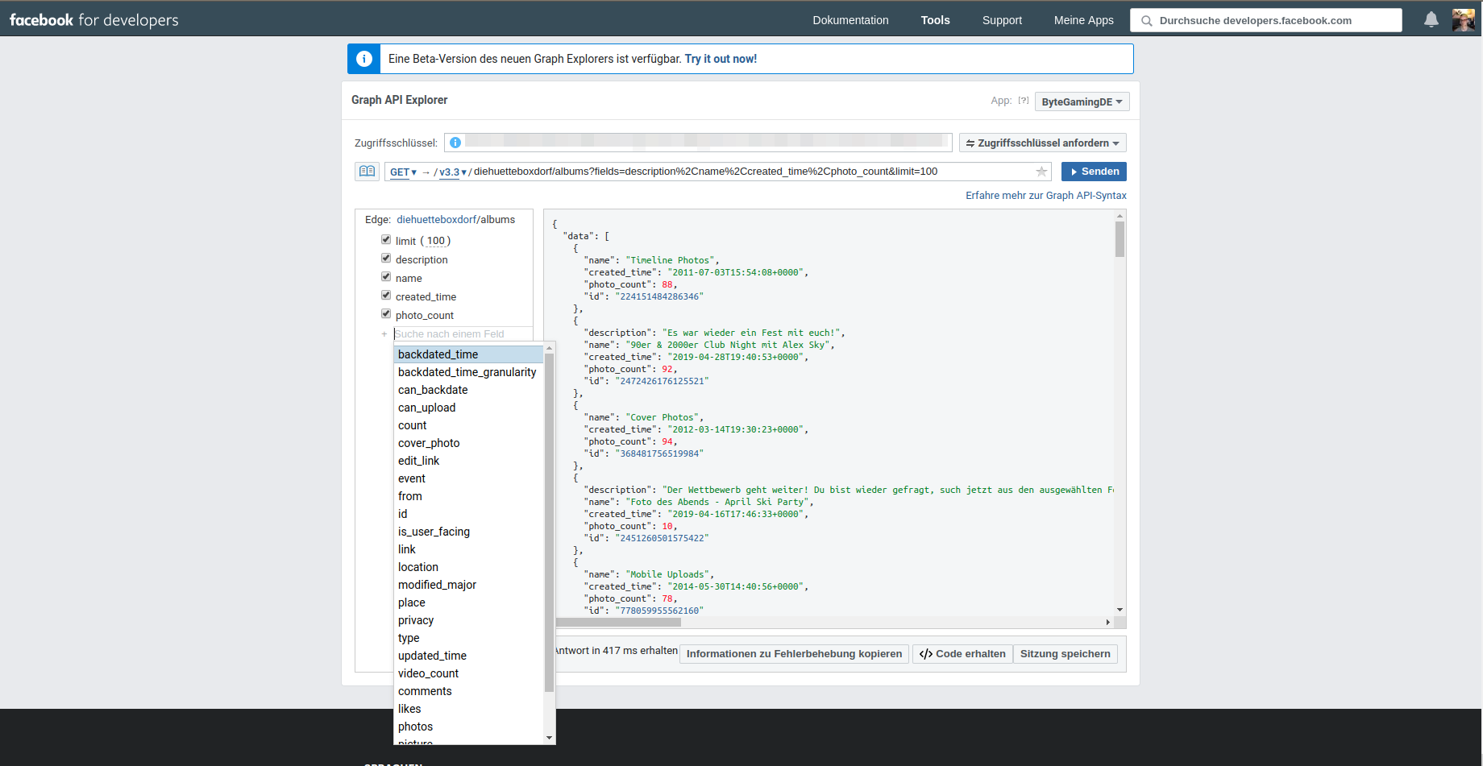Open the Tools menu
Image resolution: width=1483 pixels, height=766 pixels.
(x=935, y=20)
